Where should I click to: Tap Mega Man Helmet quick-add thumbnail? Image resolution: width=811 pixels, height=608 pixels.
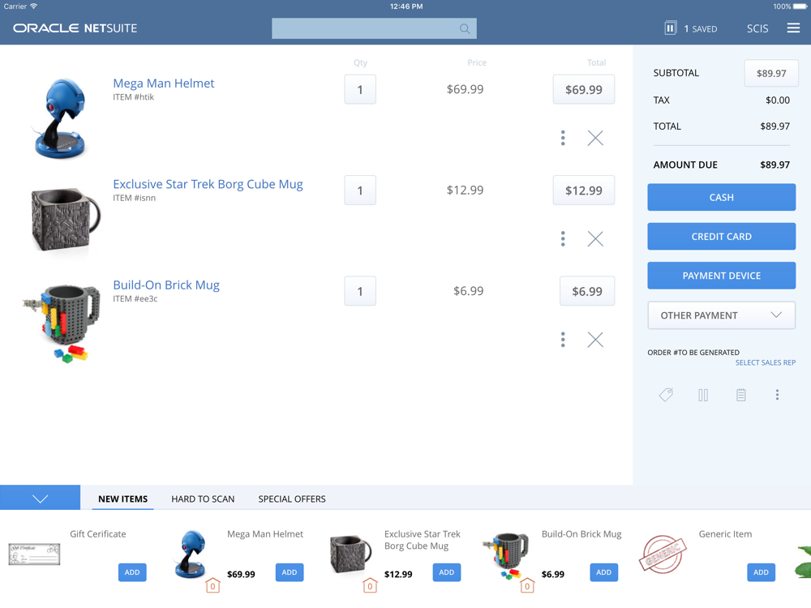191,553
